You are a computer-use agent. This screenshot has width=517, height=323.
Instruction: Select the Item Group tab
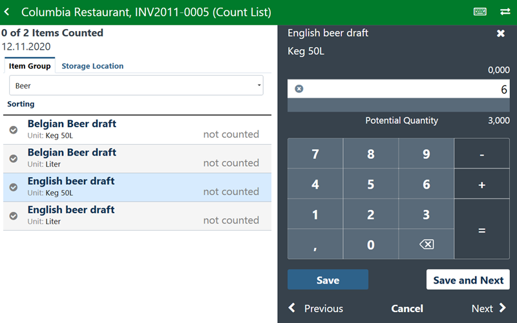coord(30,66)
